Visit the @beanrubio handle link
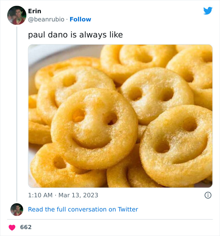This screenshot has width=220, height=236. [x=47, y=19]
